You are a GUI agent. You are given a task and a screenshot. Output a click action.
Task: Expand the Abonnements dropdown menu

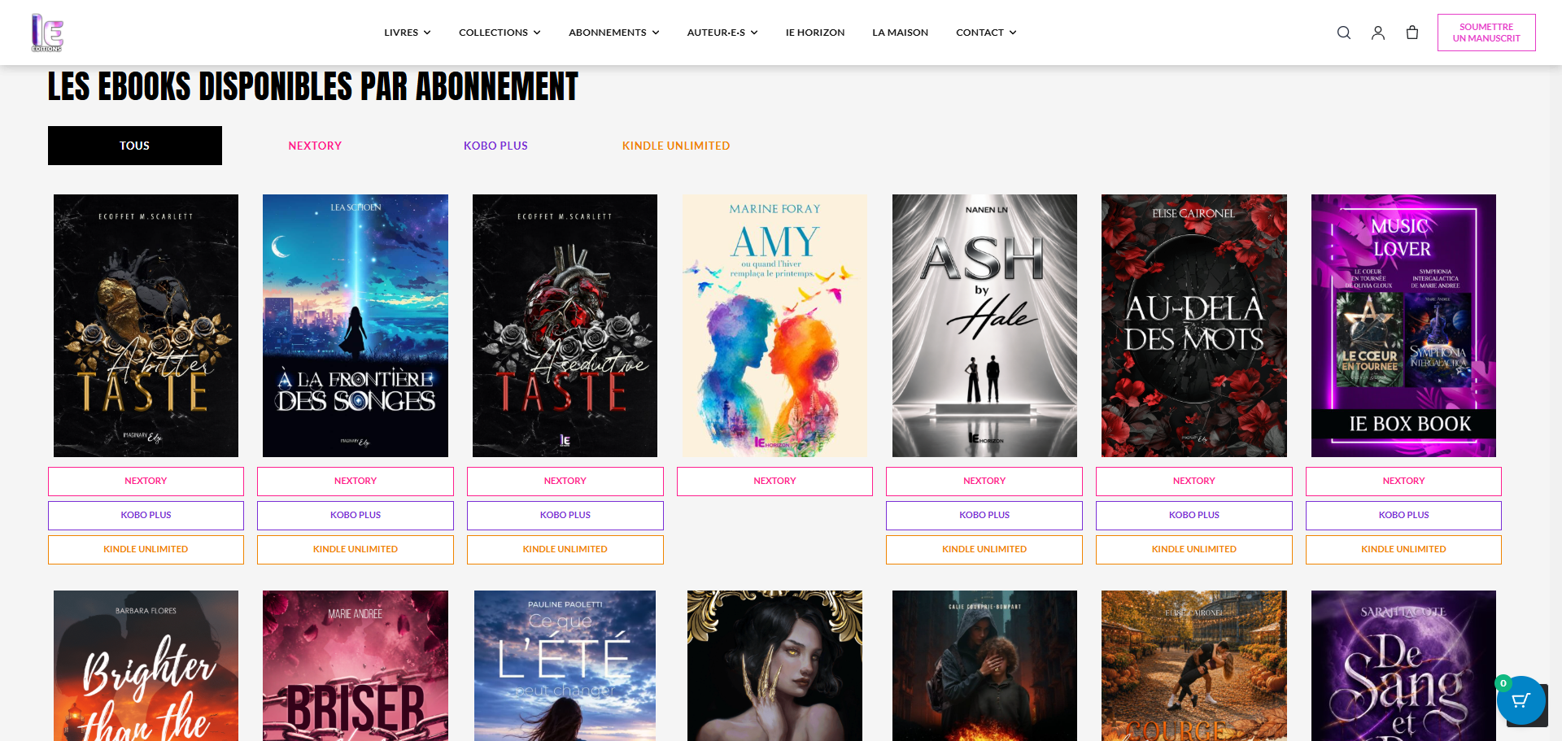(x=614, y=33)
